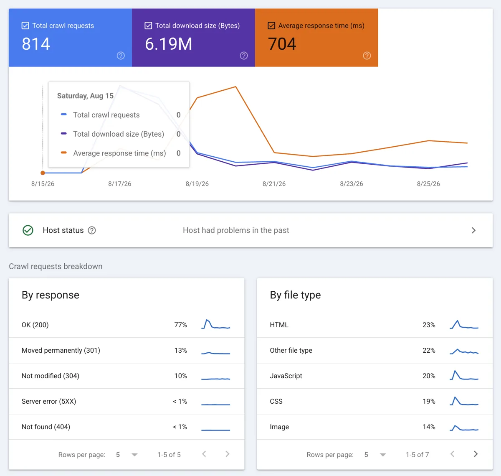Open the Server error (5XX) row

(x=127, y=401)
